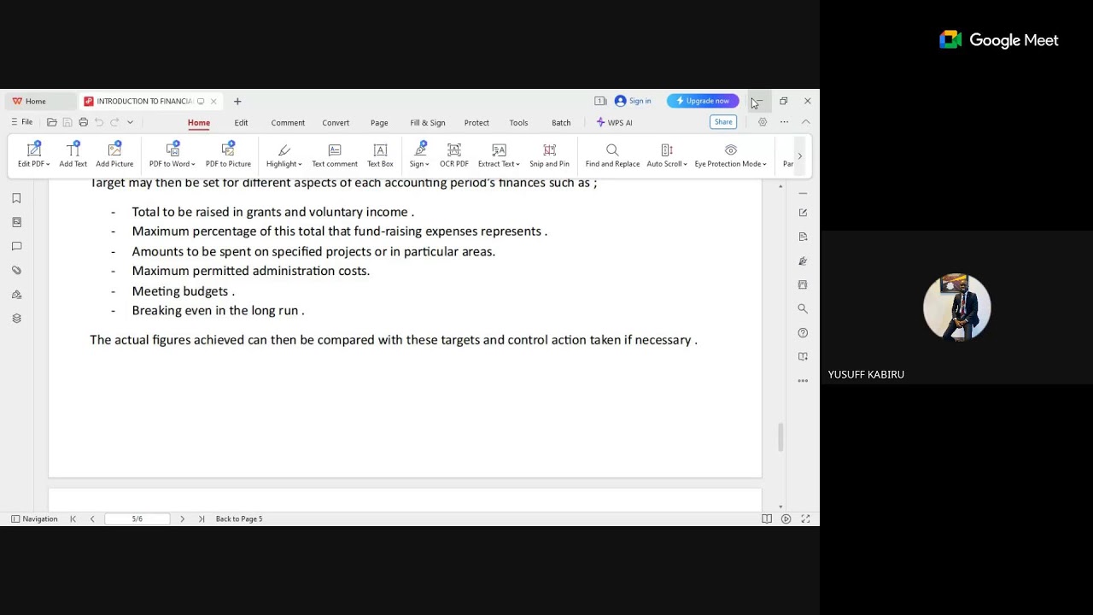Select the Add Text tool
1093x615 pixels.
[x=73, y=155]
